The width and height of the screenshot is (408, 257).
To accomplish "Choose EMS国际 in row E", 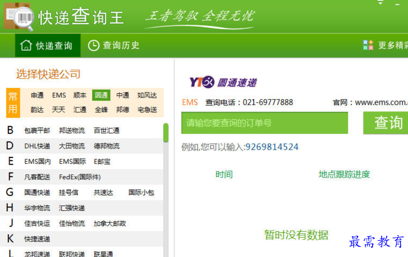I will [72, 161].
